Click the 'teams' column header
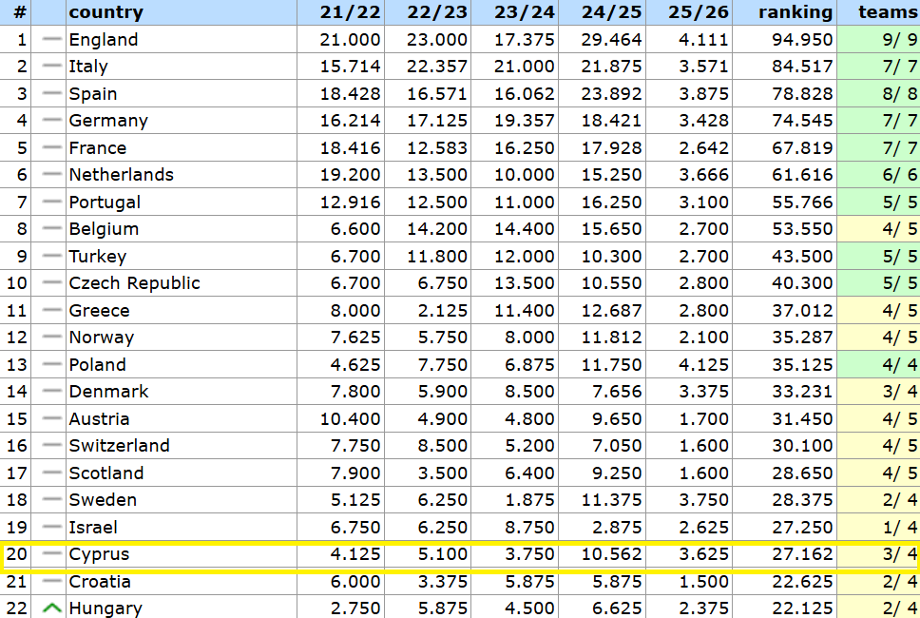Screen dimensions: 920x618 888,12
